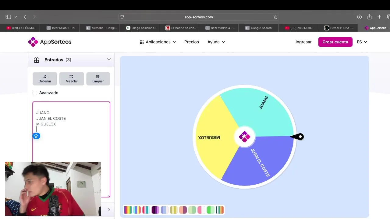Go forward with Safari forward arrow
The height and width of the screenshot is (219, 390).
point(34,17)
